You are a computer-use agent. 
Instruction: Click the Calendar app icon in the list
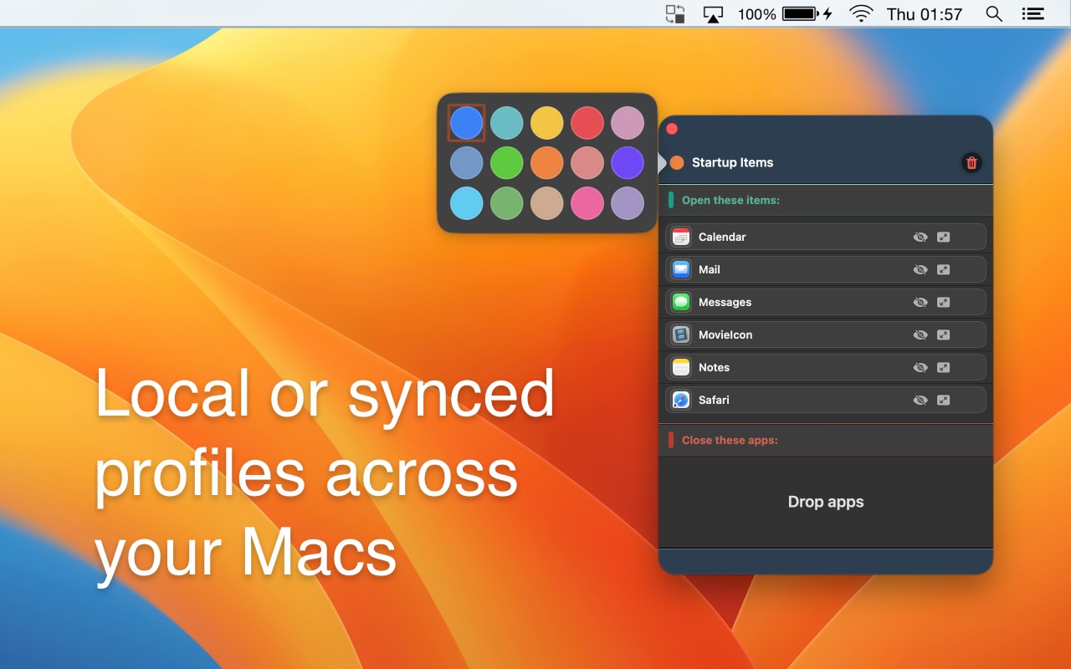(x=680, y=237)
